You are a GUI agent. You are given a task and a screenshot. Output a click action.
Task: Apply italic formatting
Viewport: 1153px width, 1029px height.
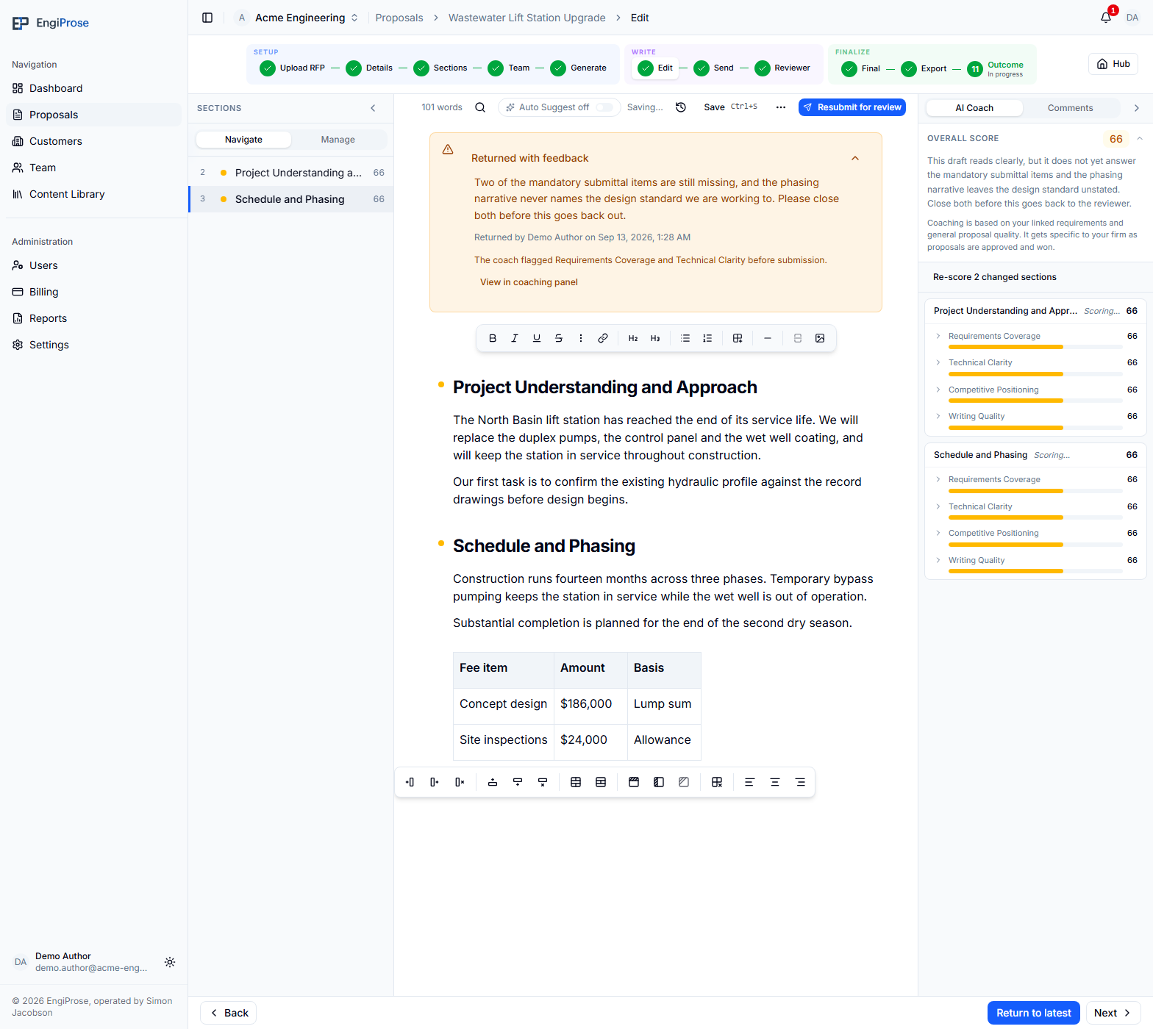(515, 338)
